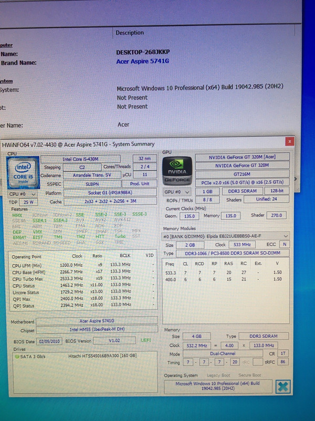The width and height of the screenshot is (315, 421).
Task: Click the green UEFI label
Action: click(x=146, y=340)
